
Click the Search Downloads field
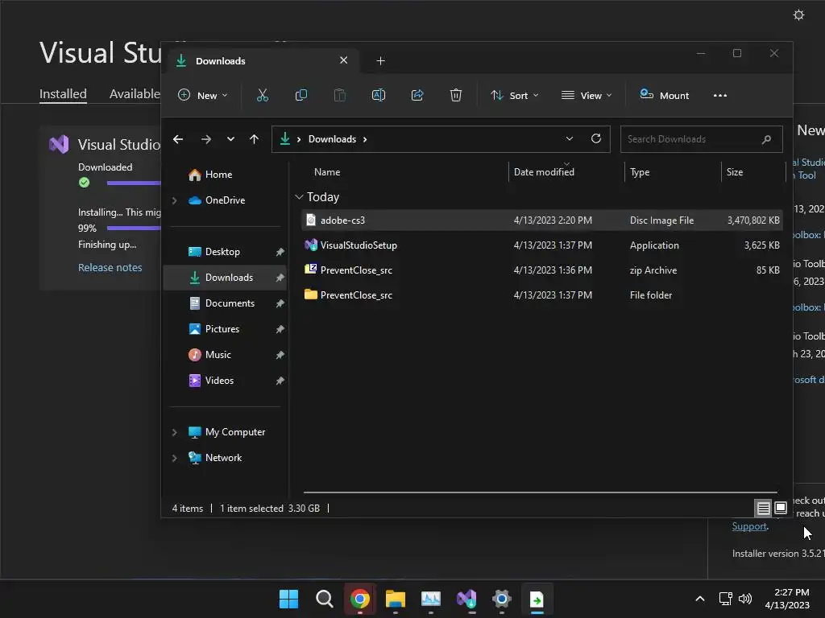701,139
